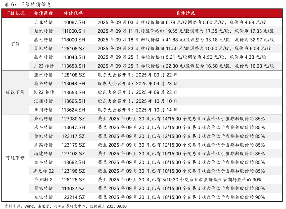286x209 pixels.
Task: Select the 浙建转债 cell
Action: point(43,153)
